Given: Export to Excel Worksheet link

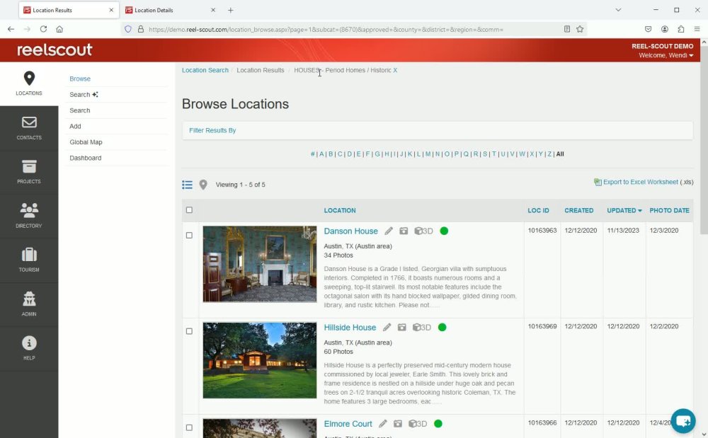Looking at the screenshot, I should point(640,182).
